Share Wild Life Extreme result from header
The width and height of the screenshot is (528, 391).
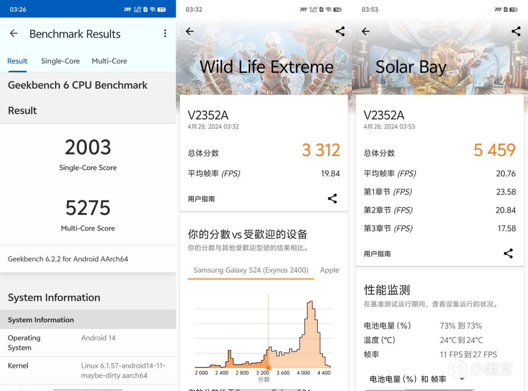[340, 31]
